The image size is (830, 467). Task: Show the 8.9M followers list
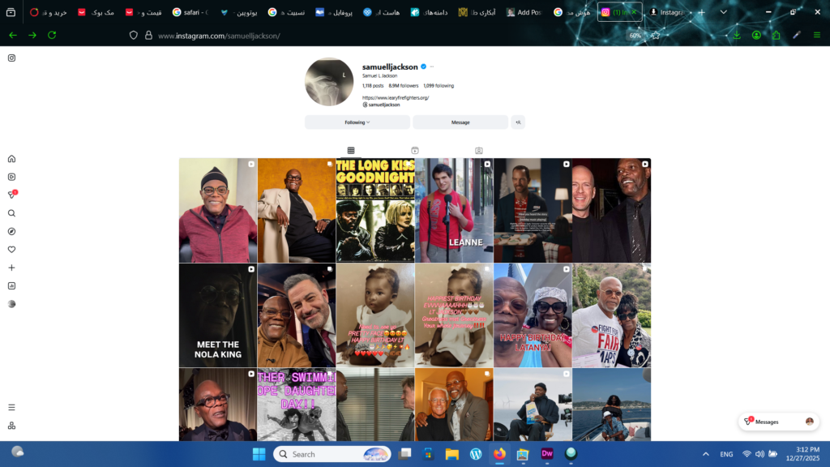[x=404, y=85]
